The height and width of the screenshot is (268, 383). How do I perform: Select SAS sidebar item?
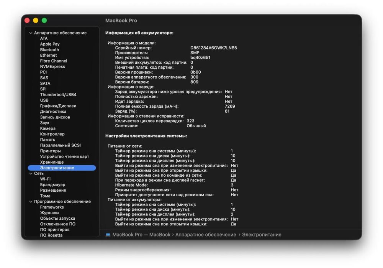pos(44,78)
